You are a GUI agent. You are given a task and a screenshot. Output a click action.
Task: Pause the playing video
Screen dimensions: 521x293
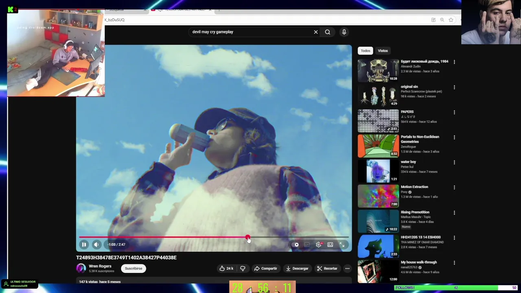[84, 245]
